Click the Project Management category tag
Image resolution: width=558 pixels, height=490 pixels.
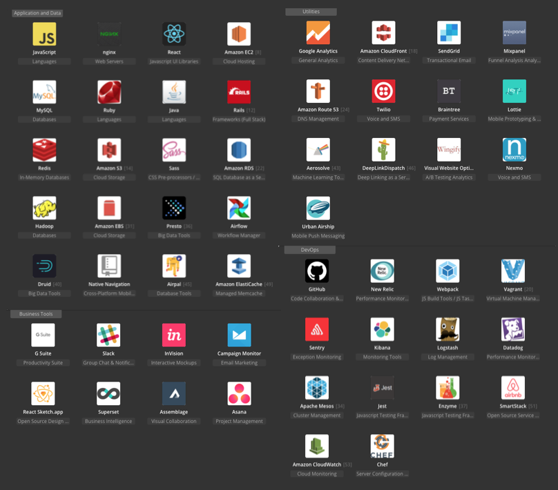pyautogui.click(x=239, y=421)
